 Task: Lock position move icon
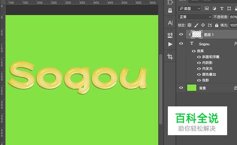pyautogui.click(x=203, y=25)
